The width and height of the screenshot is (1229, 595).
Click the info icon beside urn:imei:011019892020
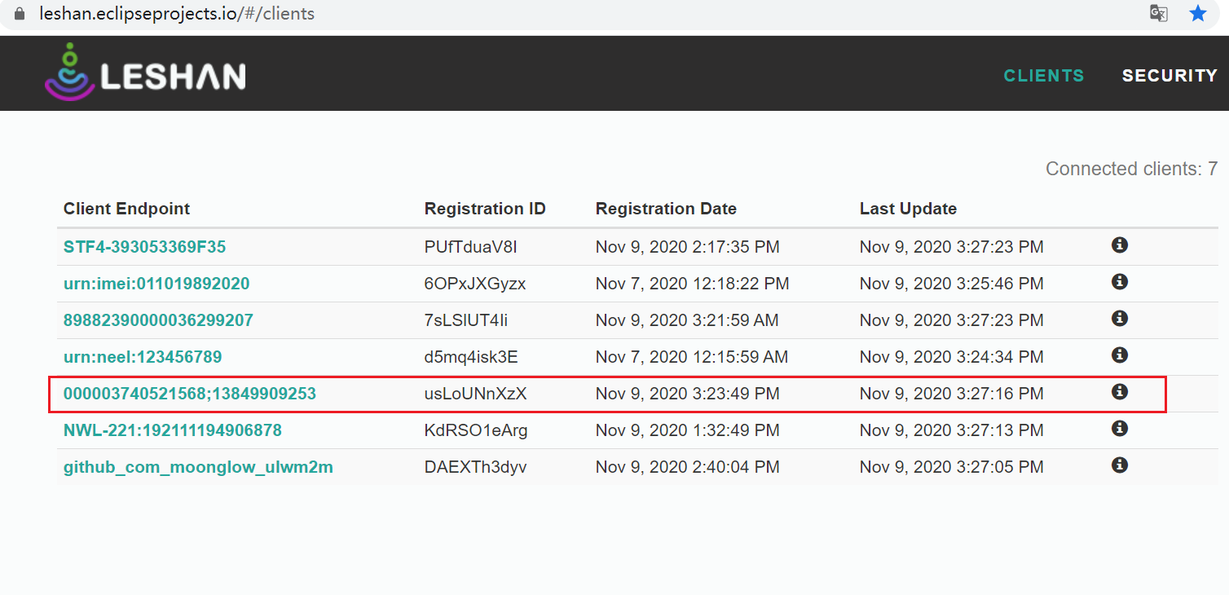(1119, 281)
